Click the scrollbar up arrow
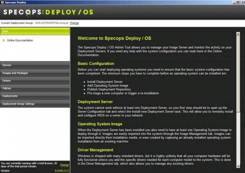Screen dimensions: 245x173 [x=238, y=34]
